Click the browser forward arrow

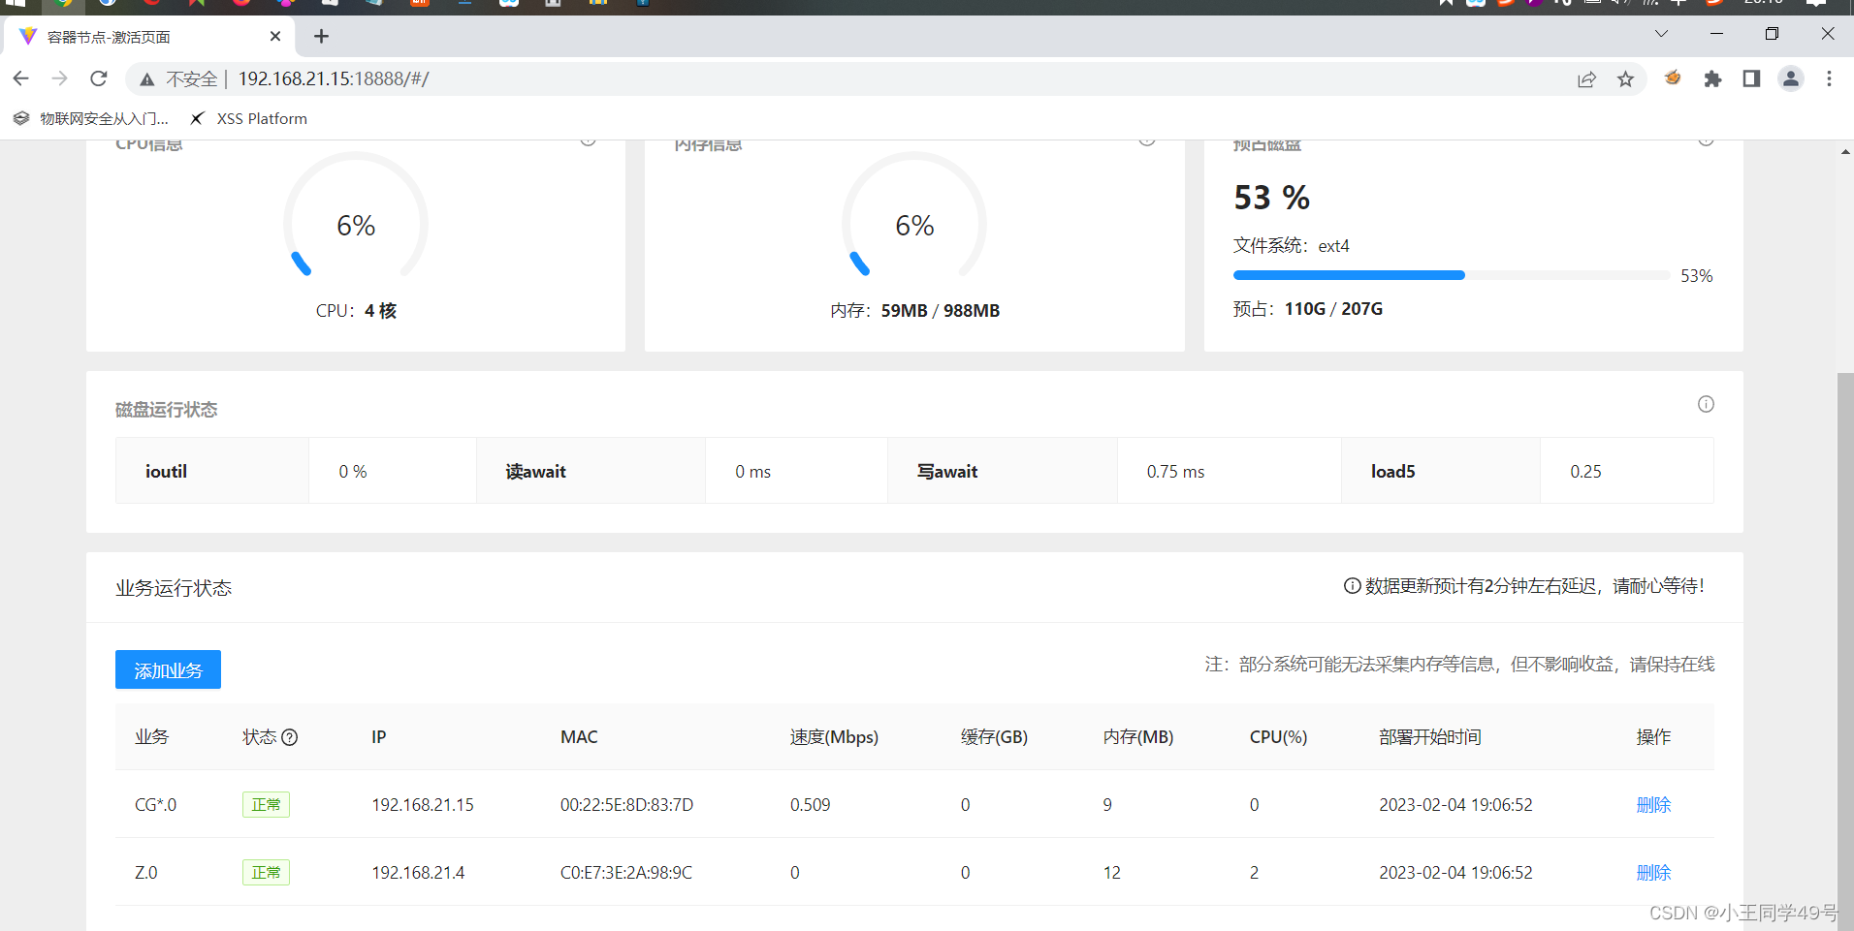[x=60, y=78]
